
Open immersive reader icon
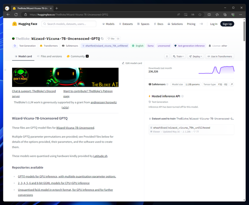[x=186, y=15]
